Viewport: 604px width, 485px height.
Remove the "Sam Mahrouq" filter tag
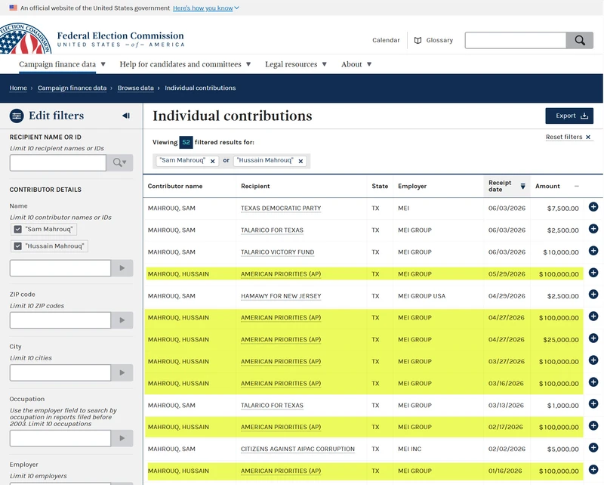pos(213,161)
